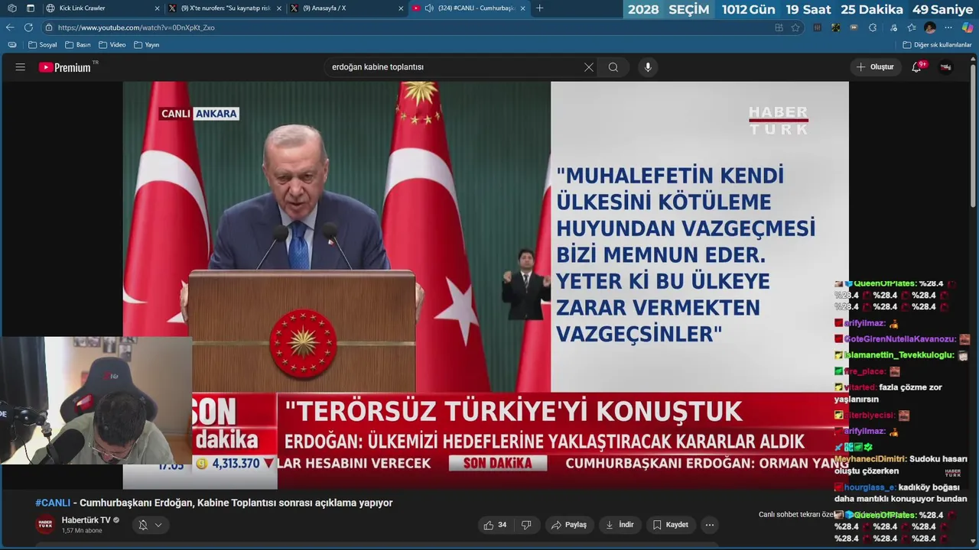
Task: View site information lock icon
Action: [x=49, y=27]
